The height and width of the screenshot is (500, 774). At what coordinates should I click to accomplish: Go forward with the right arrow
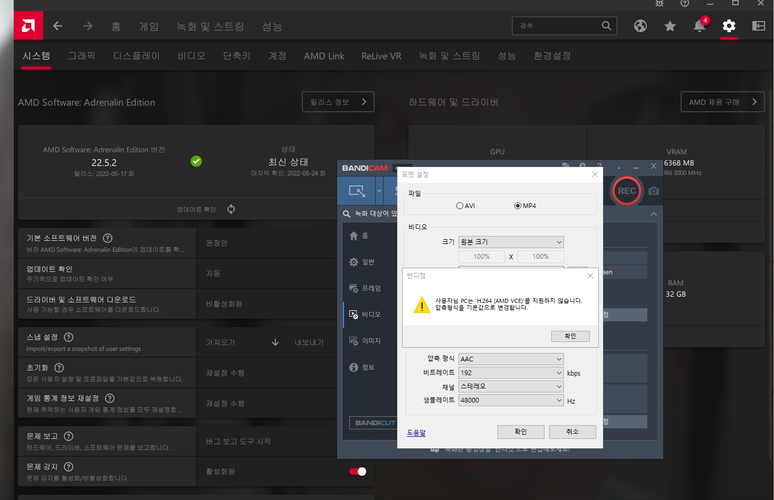(x=88, y=26)
